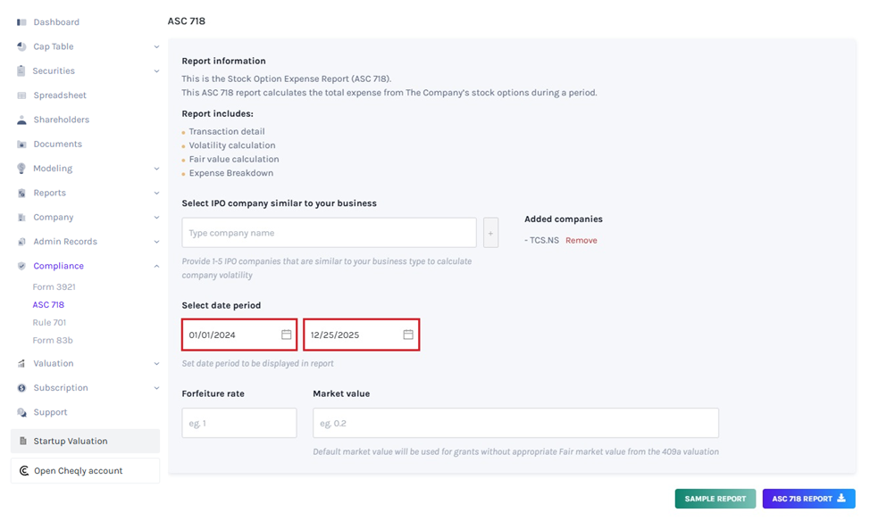Expand the Securities submenu chevron
The width and height of the screenshot is (870, 529).
156,71
